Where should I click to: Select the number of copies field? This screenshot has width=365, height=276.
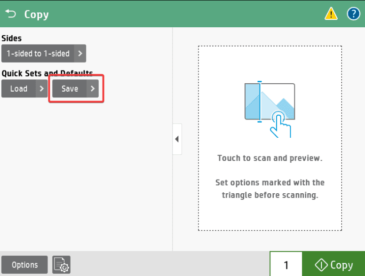[x=286, y=265]
